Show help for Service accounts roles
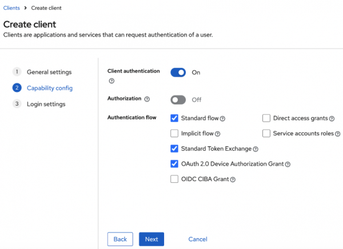The height and width of the screenshot is (249, 343). coord(337,134)
